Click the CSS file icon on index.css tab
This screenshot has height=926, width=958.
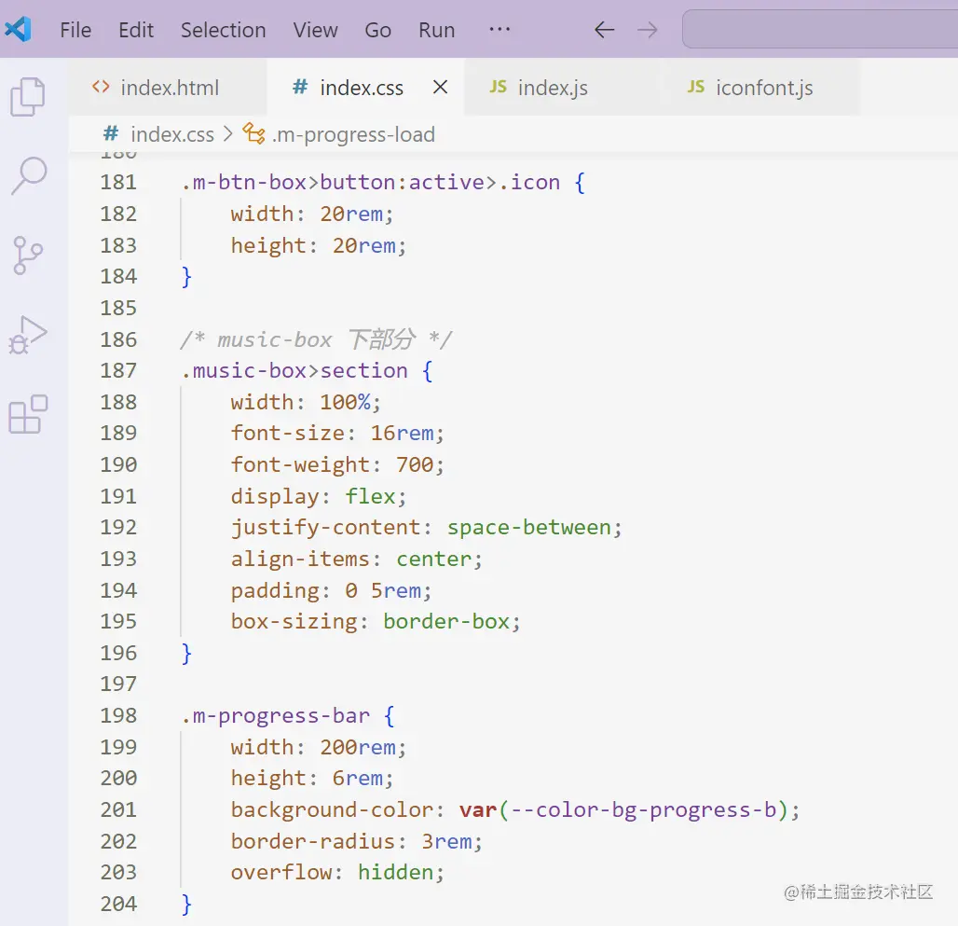300,87
